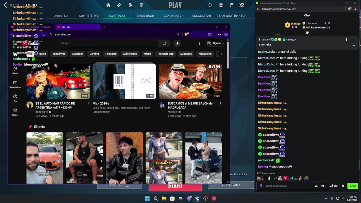Viewport: 361px width, 203px height.
Task: Select the Mixes filter chip
Action: (147, 54)
